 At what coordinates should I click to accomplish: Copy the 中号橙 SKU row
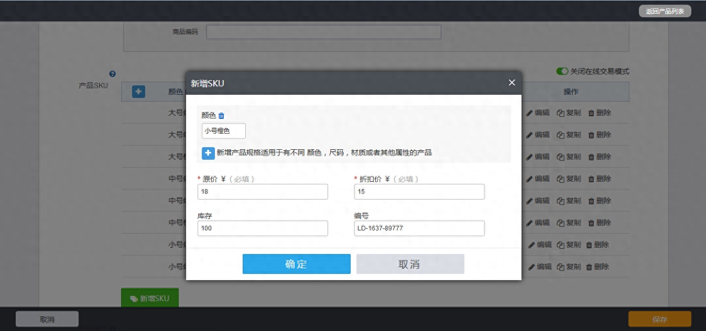pyautogui.click(x=569, y=223)
